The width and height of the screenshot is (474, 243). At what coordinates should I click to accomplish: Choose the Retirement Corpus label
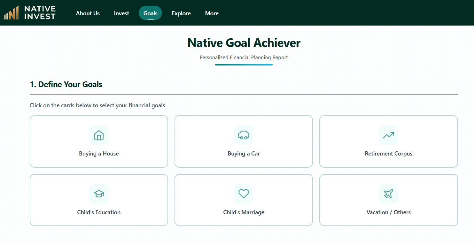click(x=388, y=154)
